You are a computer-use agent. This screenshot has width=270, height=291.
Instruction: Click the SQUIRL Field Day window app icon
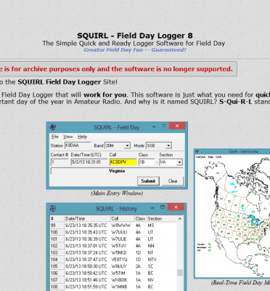(x=53, y=127)
